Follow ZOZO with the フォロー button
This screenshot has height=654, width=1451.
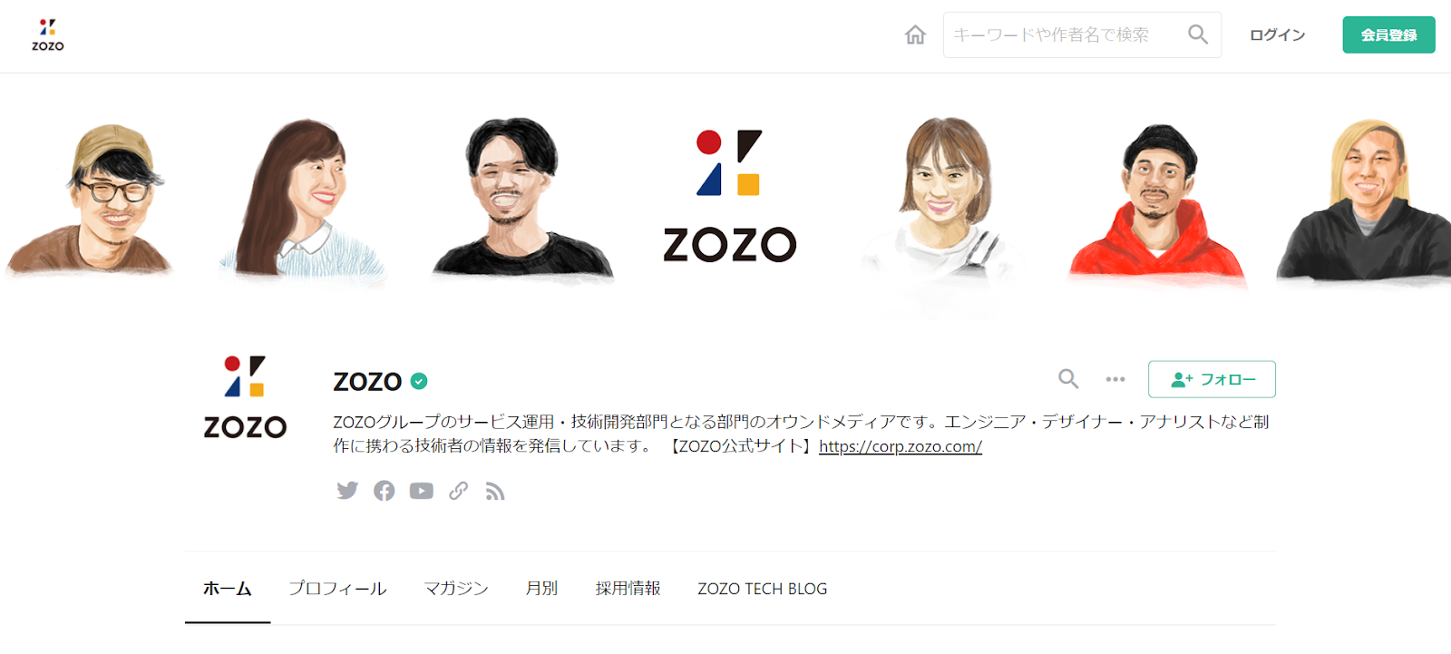tap(1212, 379)
